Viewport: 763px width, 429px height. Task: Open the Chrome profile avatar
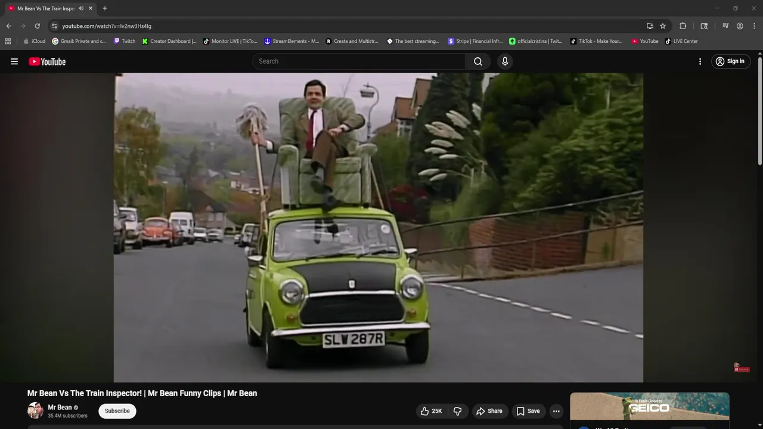(x=740, y=26)
